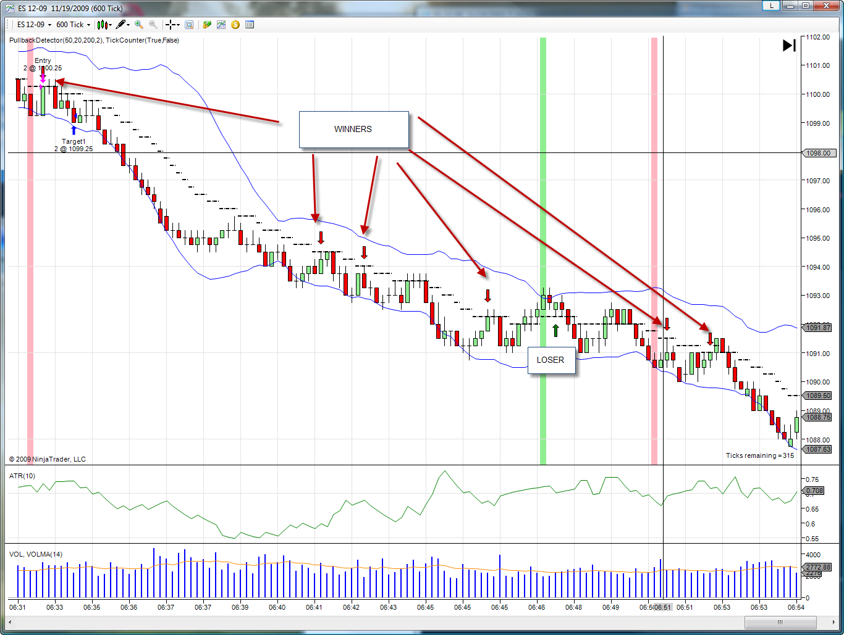Click the '© 2009 NinjaTrader, LLC' text

(x=48, y=459)
